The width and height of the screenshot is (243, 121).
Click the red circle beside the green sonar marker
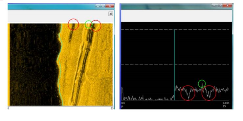[96, 26]
